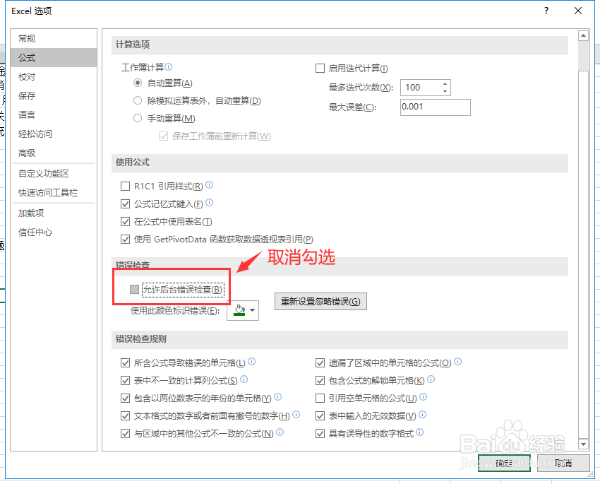Click info icon beside 具有误导性的数字格式
The width and height of the screenshot is (600, 484).
pyautogui.click(x=420, y=432)
